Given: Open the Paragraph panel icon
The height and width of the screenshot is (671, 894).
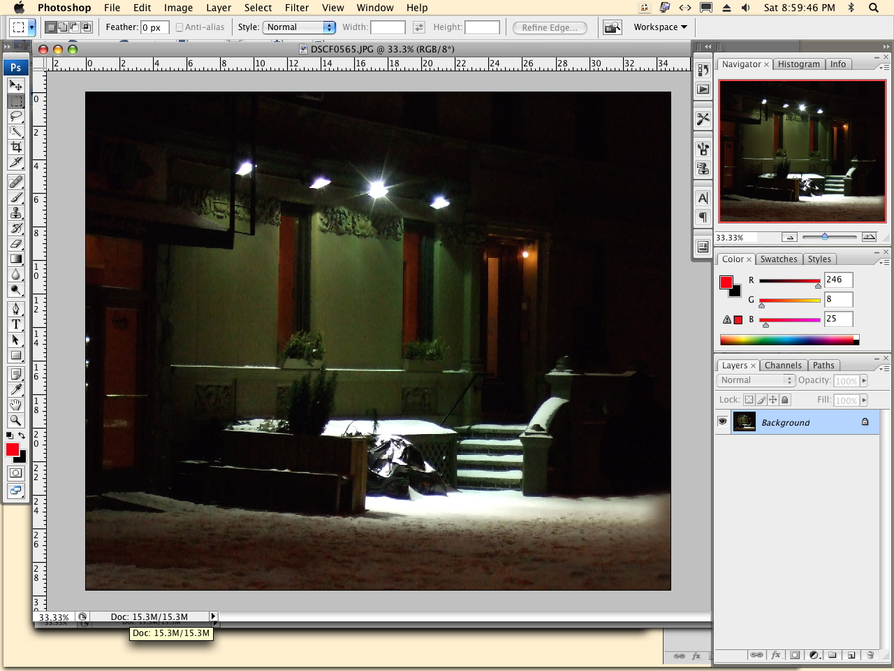Looking at the screenshot, I should pos(703,217).
